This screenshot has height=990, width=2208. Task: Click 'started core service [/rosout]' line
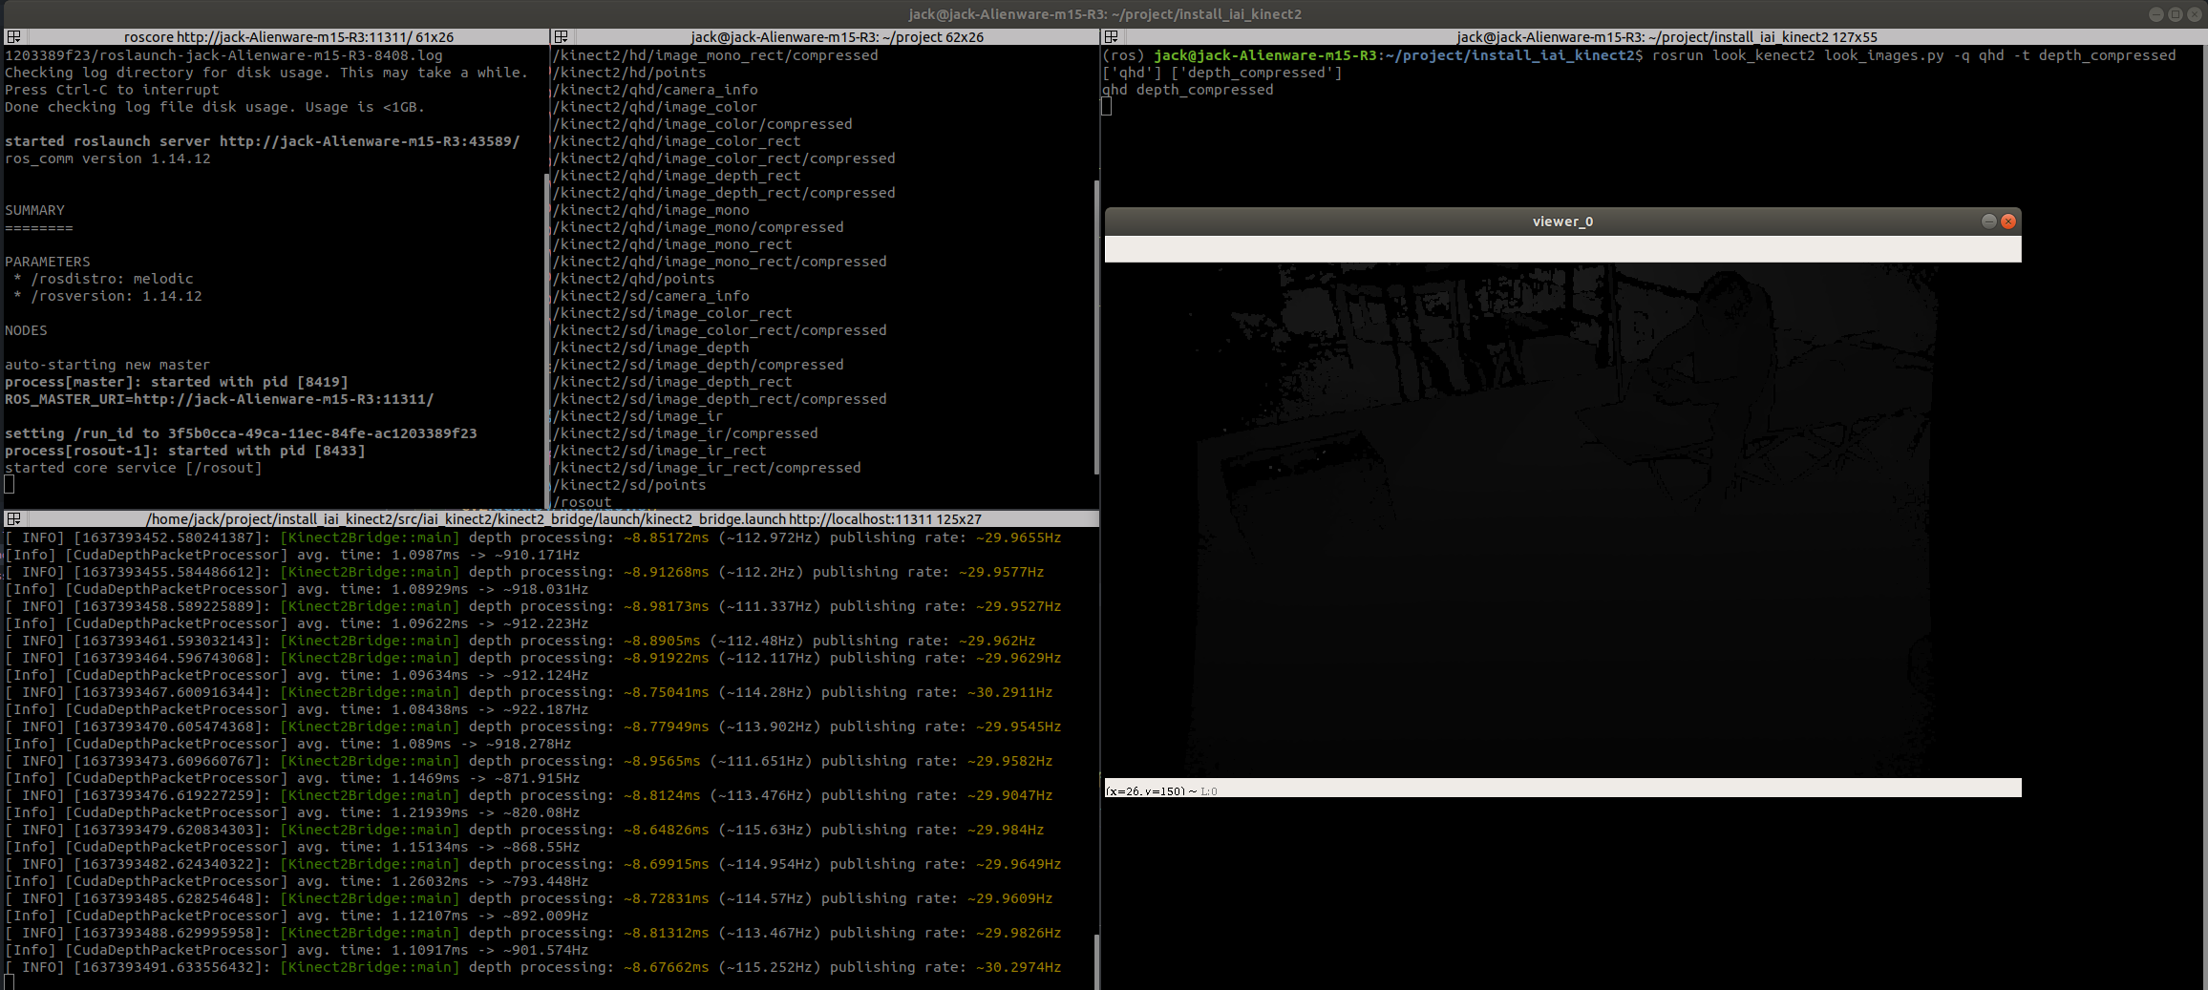(134, 468)
